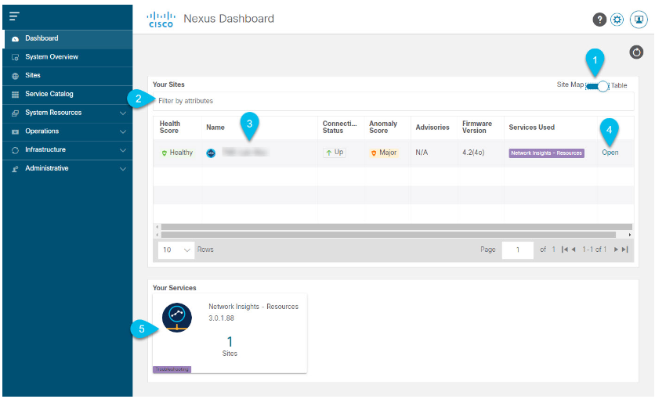Click the Open link in the site row
Viewport: 655px width, 399px height.
coord(610,153)
